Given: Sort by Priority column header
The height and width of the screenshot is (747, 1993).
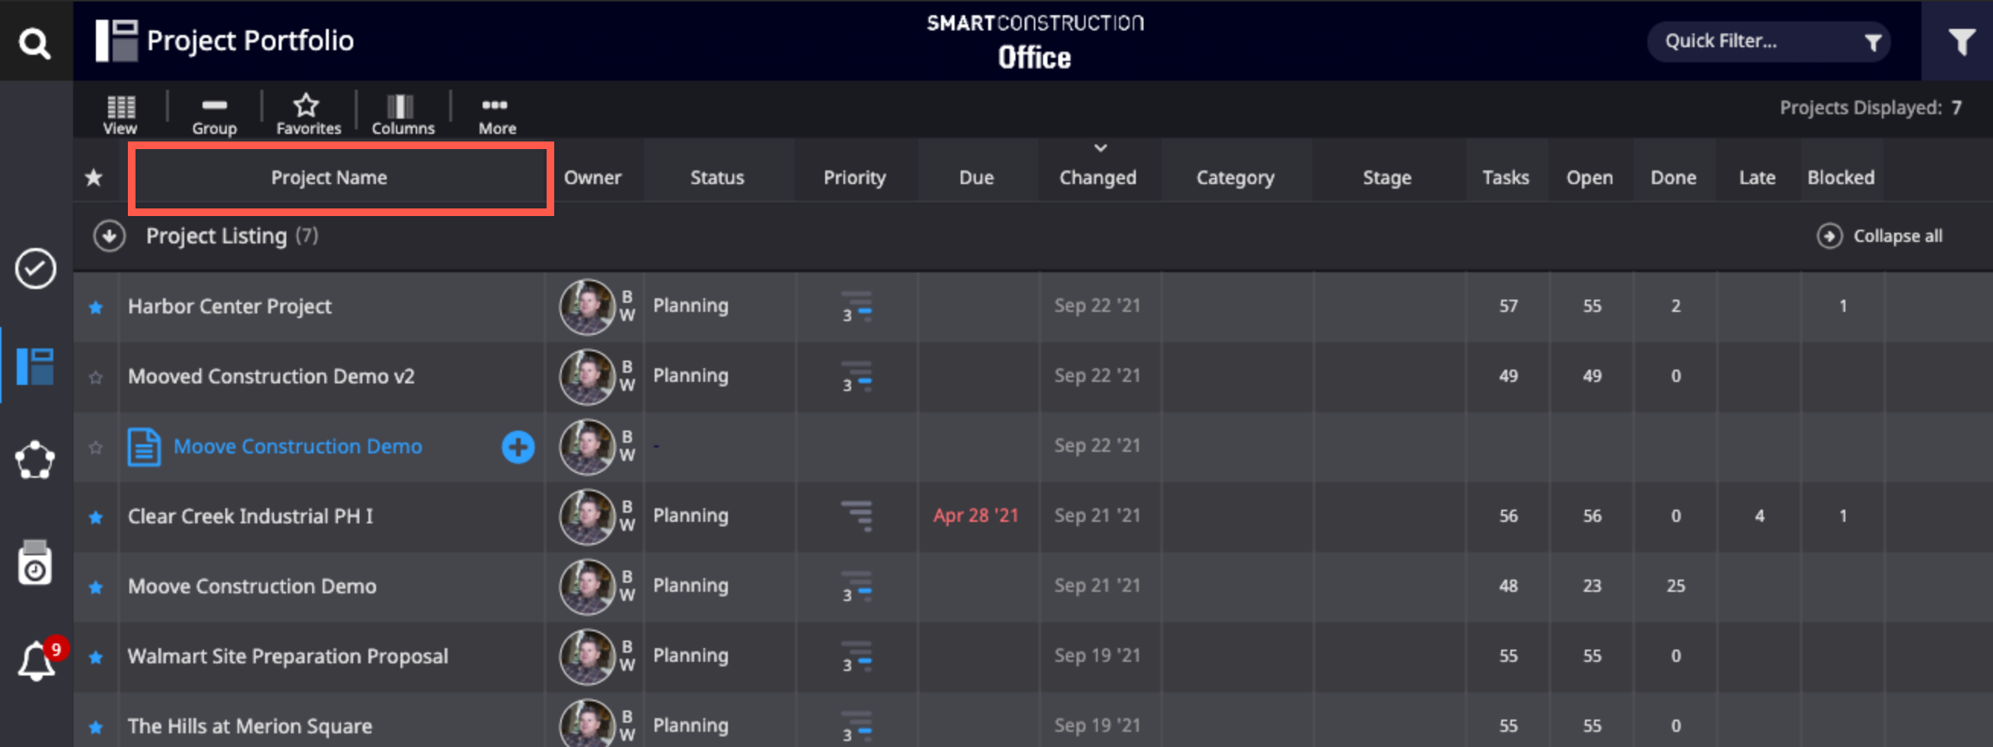Looking at the screenshot, I should (x=854, y=177).
